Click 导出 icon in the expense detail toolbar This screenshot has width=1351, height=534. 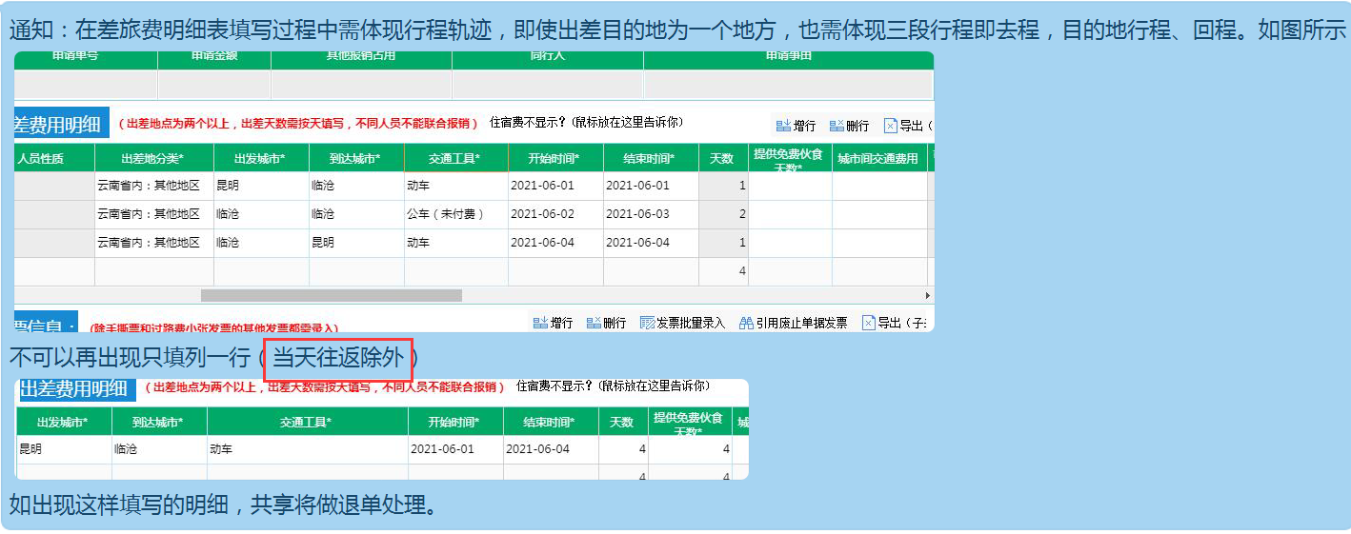click(891, 126)
